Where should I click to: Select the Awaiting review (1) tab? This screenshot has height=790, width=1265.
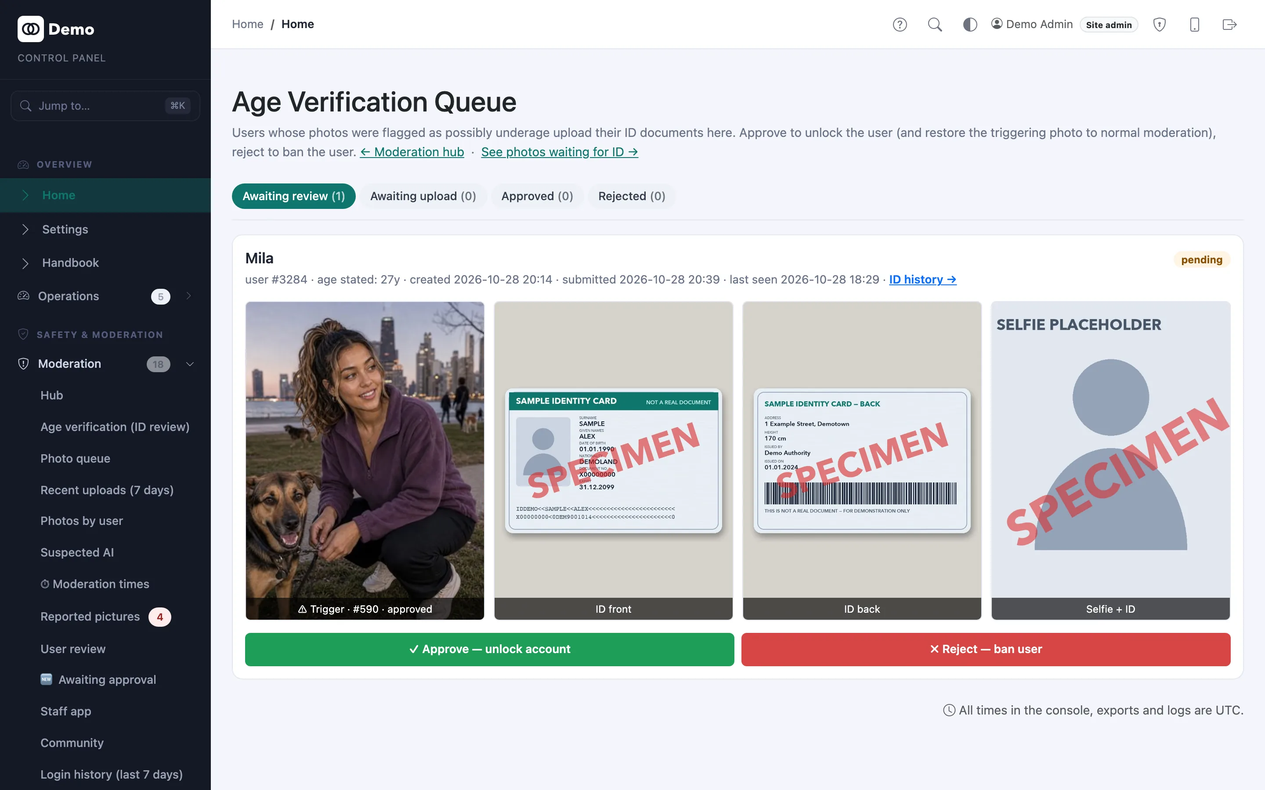[294, 196]
